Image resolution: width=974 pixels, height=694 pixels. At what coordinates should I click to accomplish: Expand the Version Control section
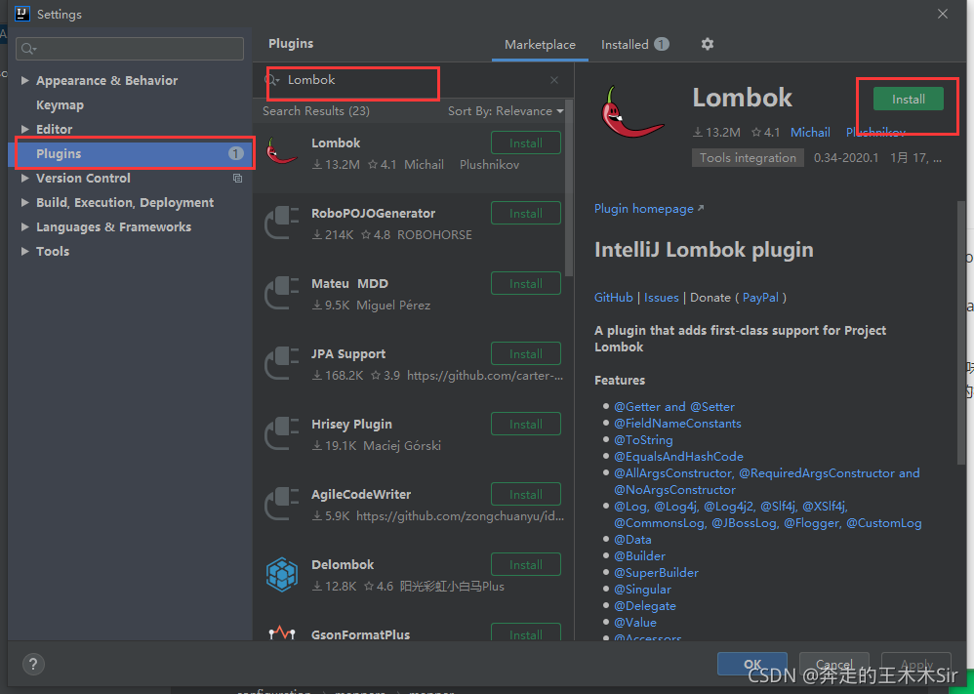click(24, 179)
